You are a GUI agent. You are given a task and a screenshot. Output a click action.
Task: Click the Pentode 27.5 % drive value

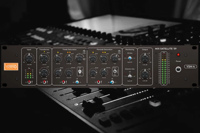click(x=93, y=64)
